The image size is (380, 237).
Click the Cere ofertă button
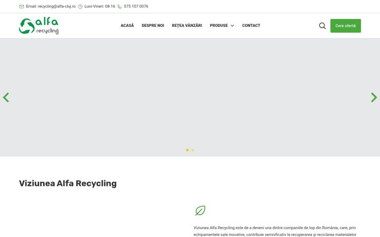(346, 26)
